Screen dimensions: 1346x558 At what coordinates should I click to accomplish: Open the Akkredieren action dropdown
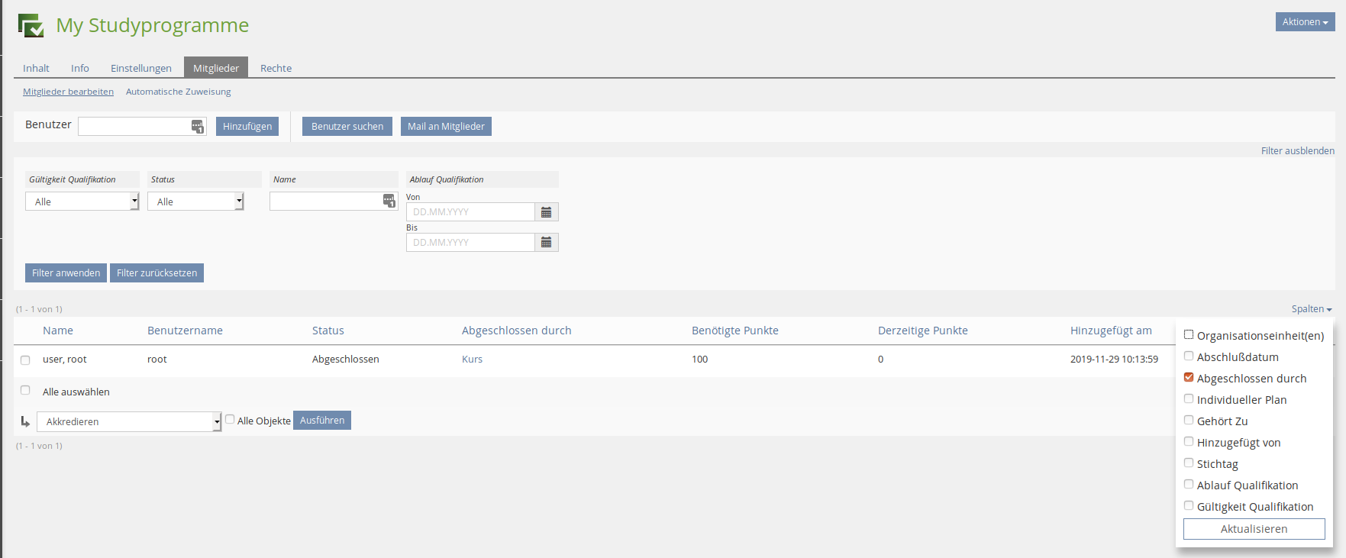pos(129,421)
